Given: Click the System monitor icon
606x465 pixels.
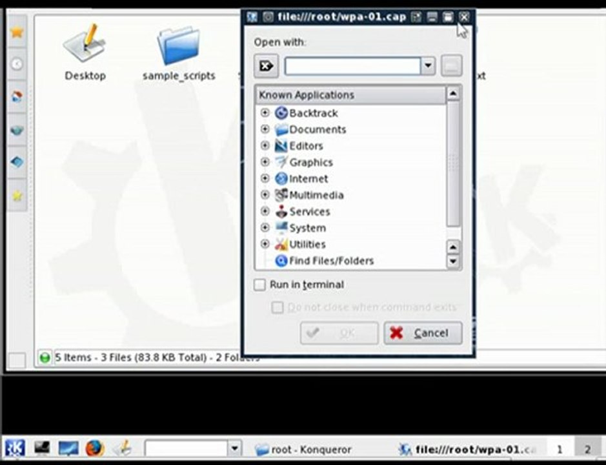Looking at the screenshot, I should coord(281,228).
